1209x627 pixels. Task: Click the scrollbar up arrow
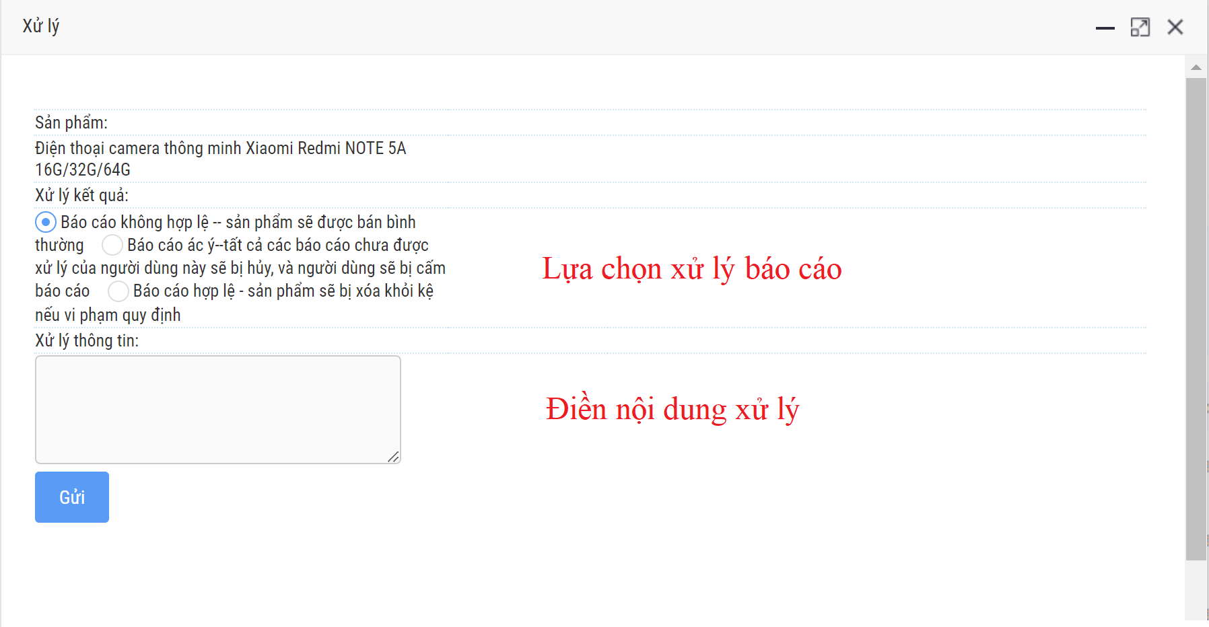coord(1196,67)
